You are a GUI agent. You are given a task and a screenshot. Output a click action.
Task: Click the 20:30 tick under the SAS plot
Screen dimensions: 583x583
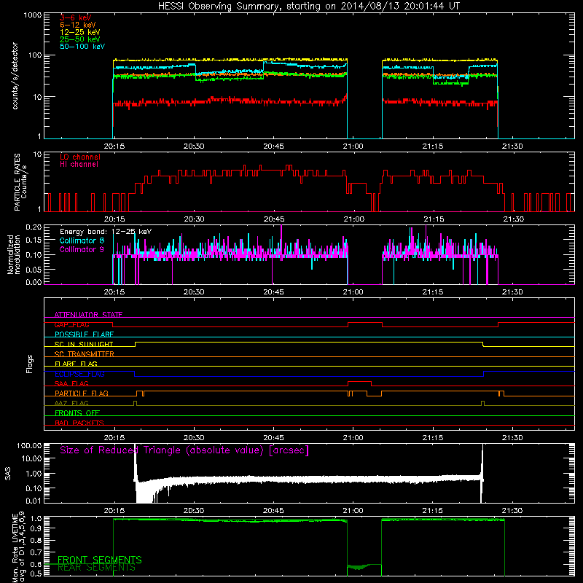[x=194, y=511]
